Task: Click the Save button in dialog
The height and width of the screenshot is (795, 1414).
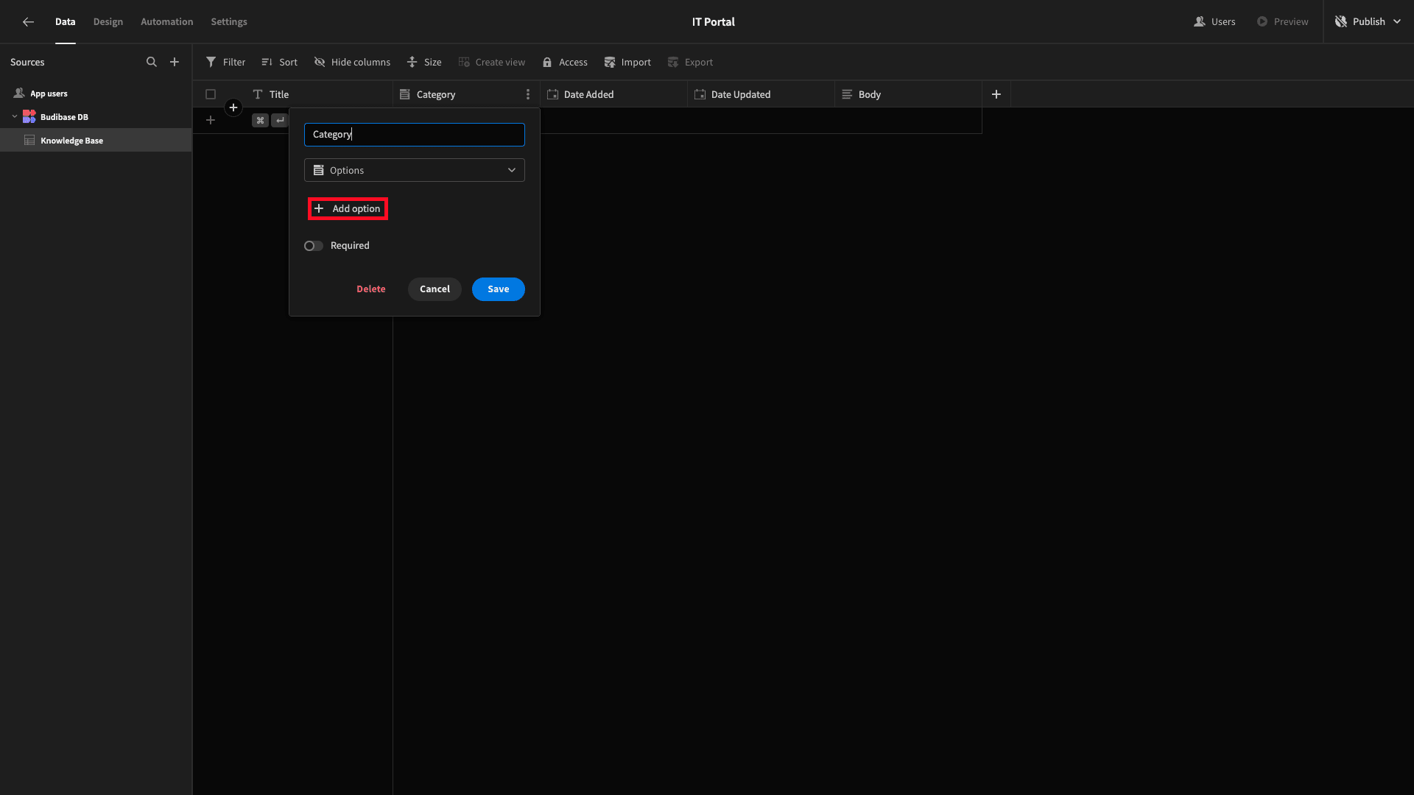Action: [498, 289]
